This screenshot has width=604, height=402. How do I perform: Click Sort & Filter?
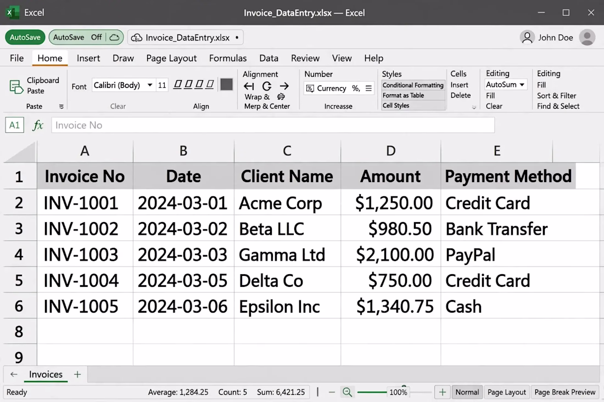[557, 95]
